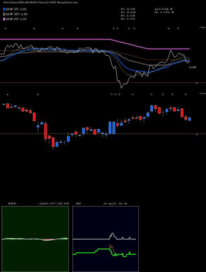Click inside the green MACD chart panel
Viewport: 206px width, 272px height.
(35, 239)
